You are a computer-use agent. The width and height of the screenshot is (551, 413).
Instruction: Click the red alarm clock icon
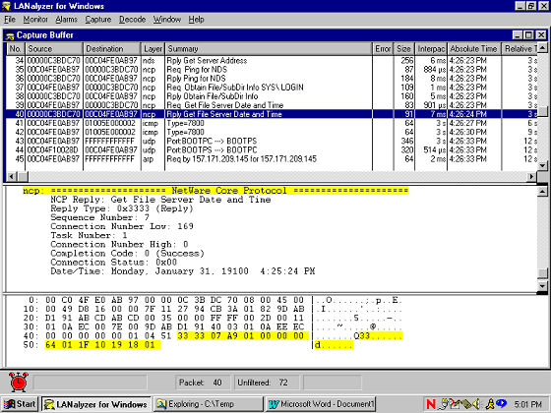tap(19, 383)
